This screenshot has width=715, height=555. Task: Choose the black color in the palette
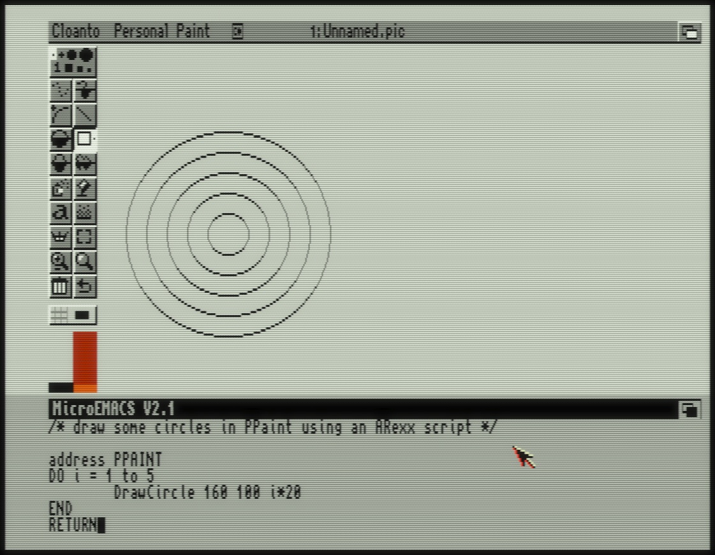click(x=61, y=388)
